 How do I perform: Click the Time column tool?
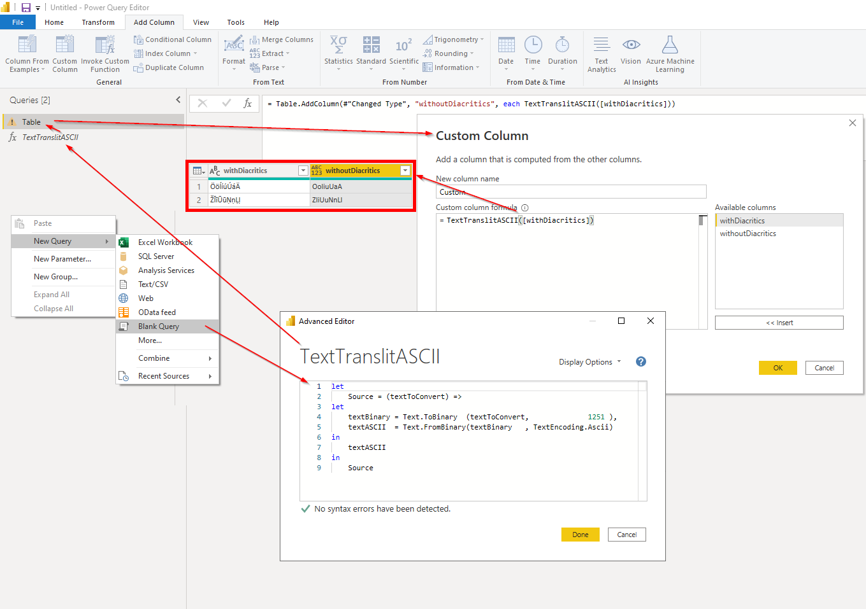[533, 53]
